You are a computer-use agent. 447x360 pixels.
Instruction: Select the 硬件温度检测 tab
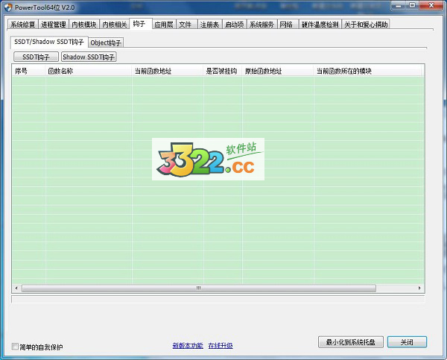click(320, 25)
